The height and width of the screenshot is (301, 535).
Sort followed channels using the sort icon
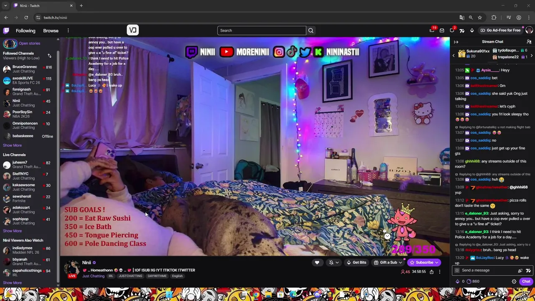pos(49,56)
